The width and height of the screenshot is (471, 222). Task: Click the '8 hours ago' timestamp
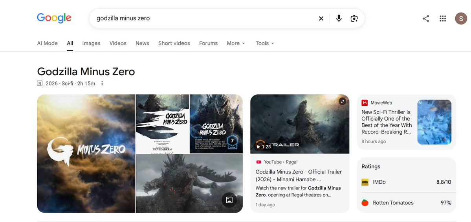[x=374, y=141]
